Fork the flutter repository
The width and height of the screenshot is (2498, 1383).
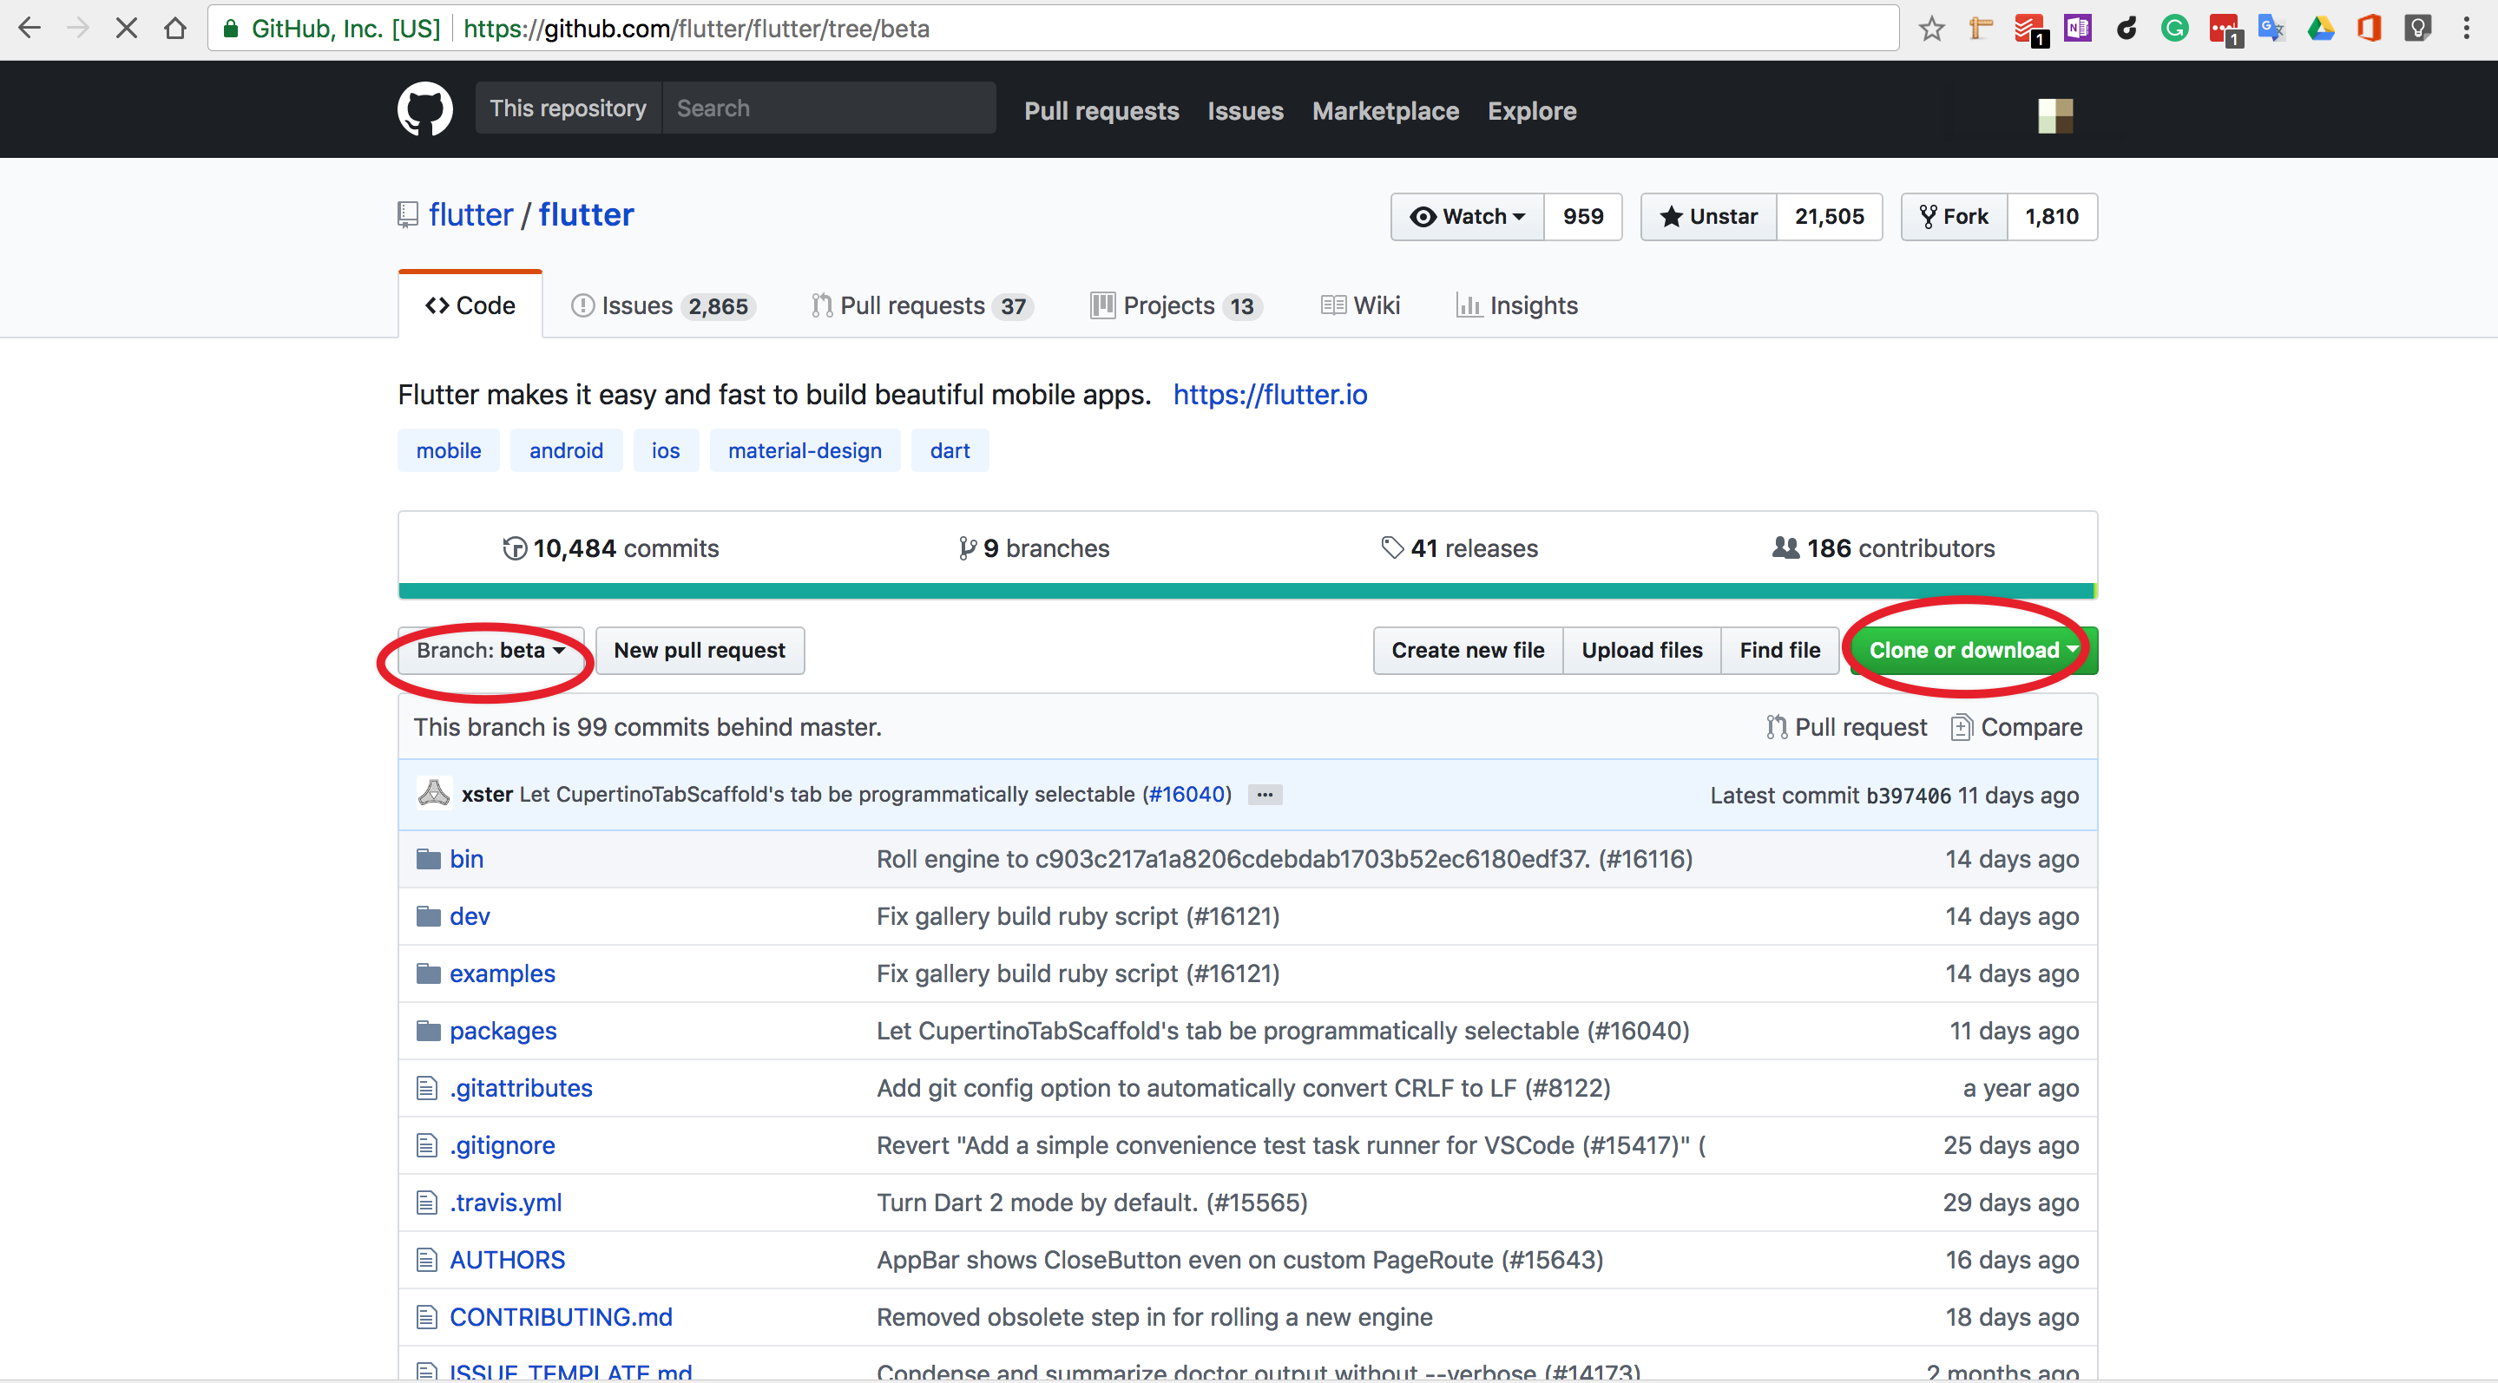coord(1954,216)
